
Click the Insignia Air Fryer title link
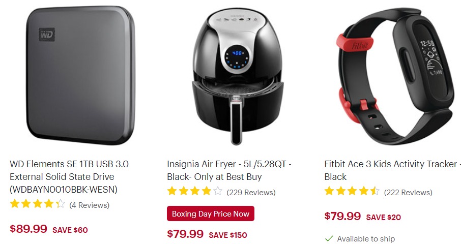[x=229, y=170]
